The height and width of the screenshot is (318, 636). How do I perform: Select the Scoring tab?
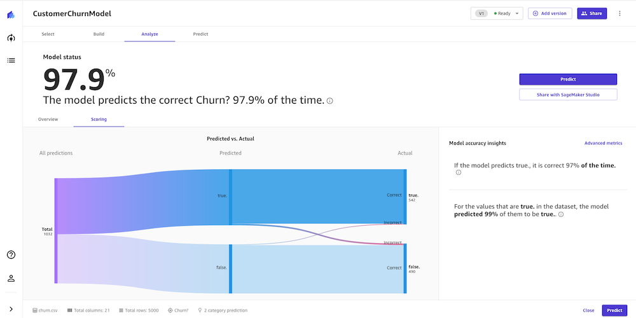tap(99, 119)
